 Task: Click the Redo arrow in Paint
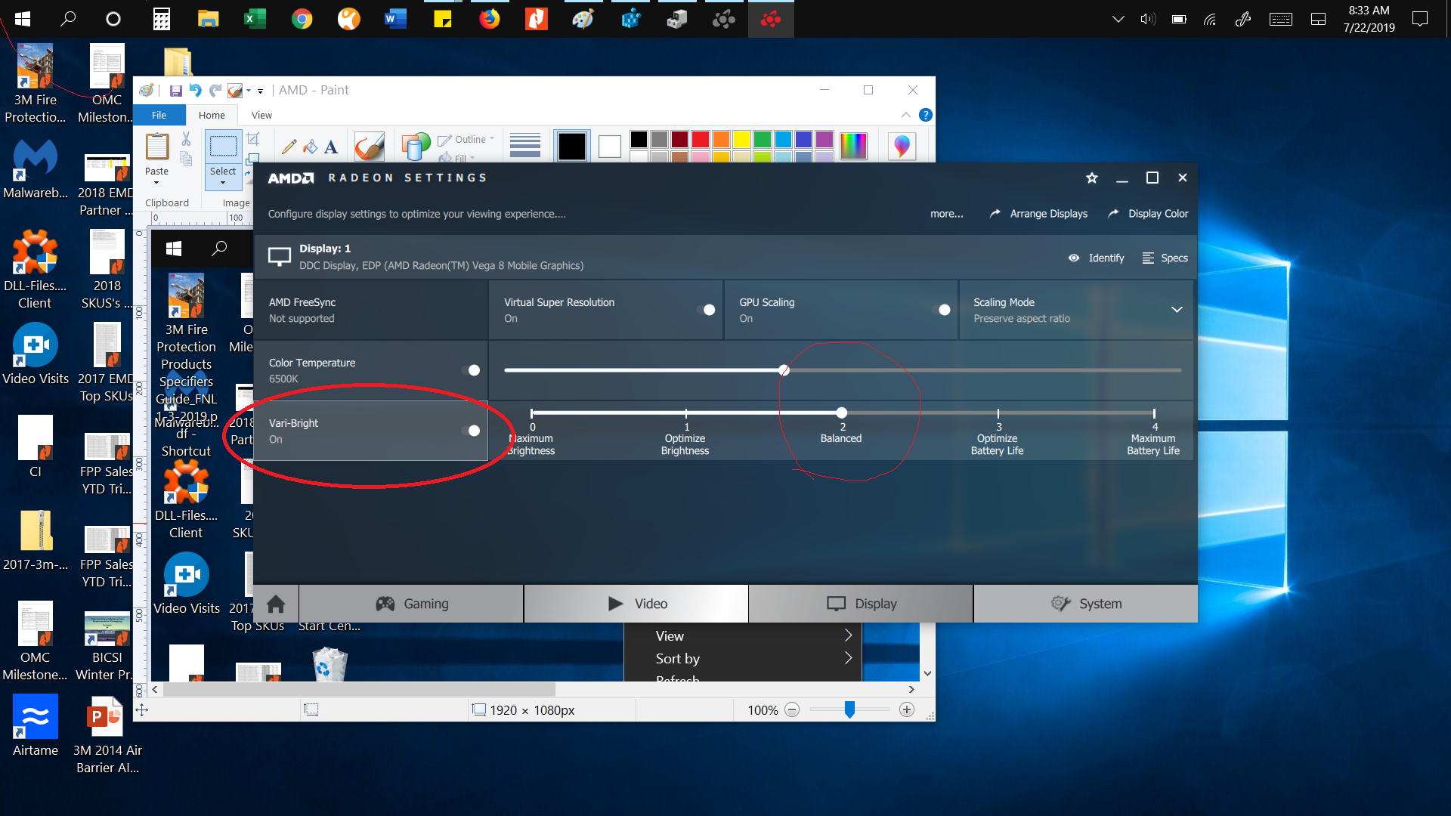215,91
